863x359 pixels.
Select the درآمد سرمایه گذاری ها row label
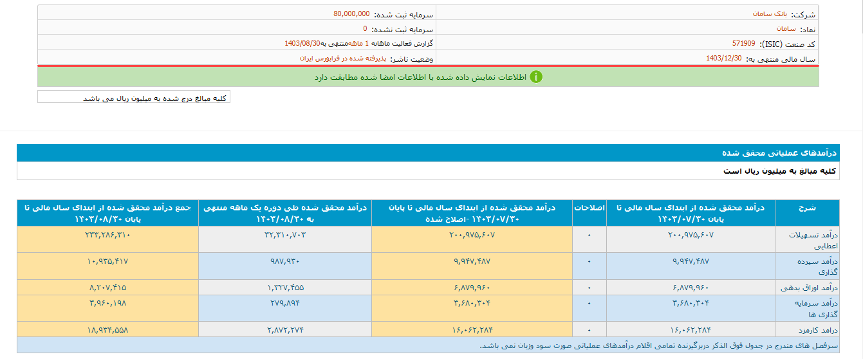(x=806, y=308)
